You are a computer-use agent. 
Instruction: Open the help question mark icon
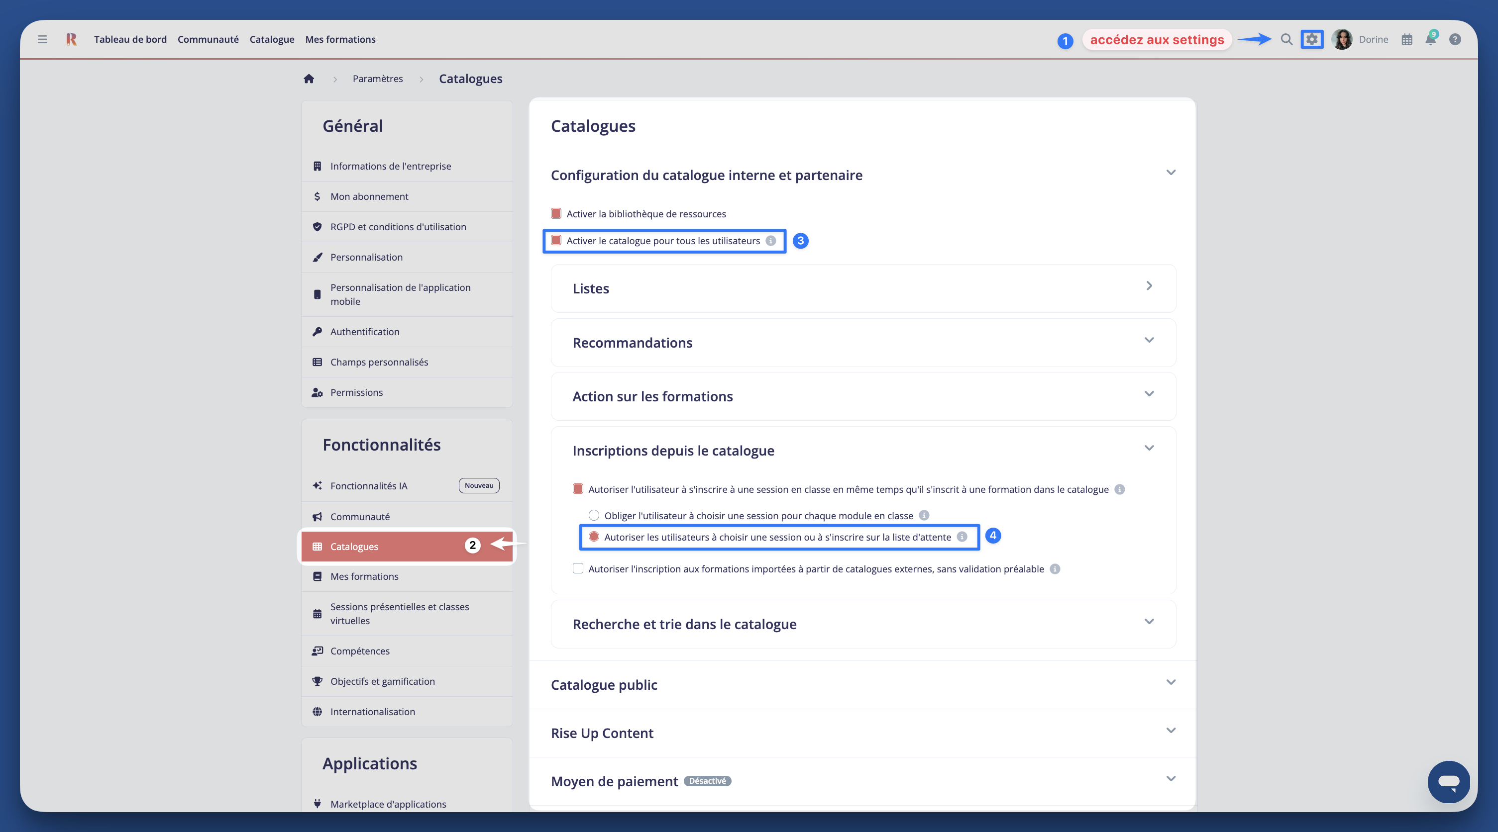[x=1455, y=39]
